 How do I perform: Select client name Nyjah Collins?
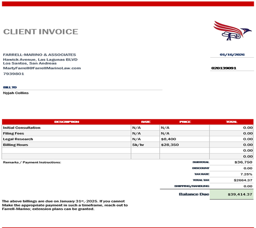point(16,93)
